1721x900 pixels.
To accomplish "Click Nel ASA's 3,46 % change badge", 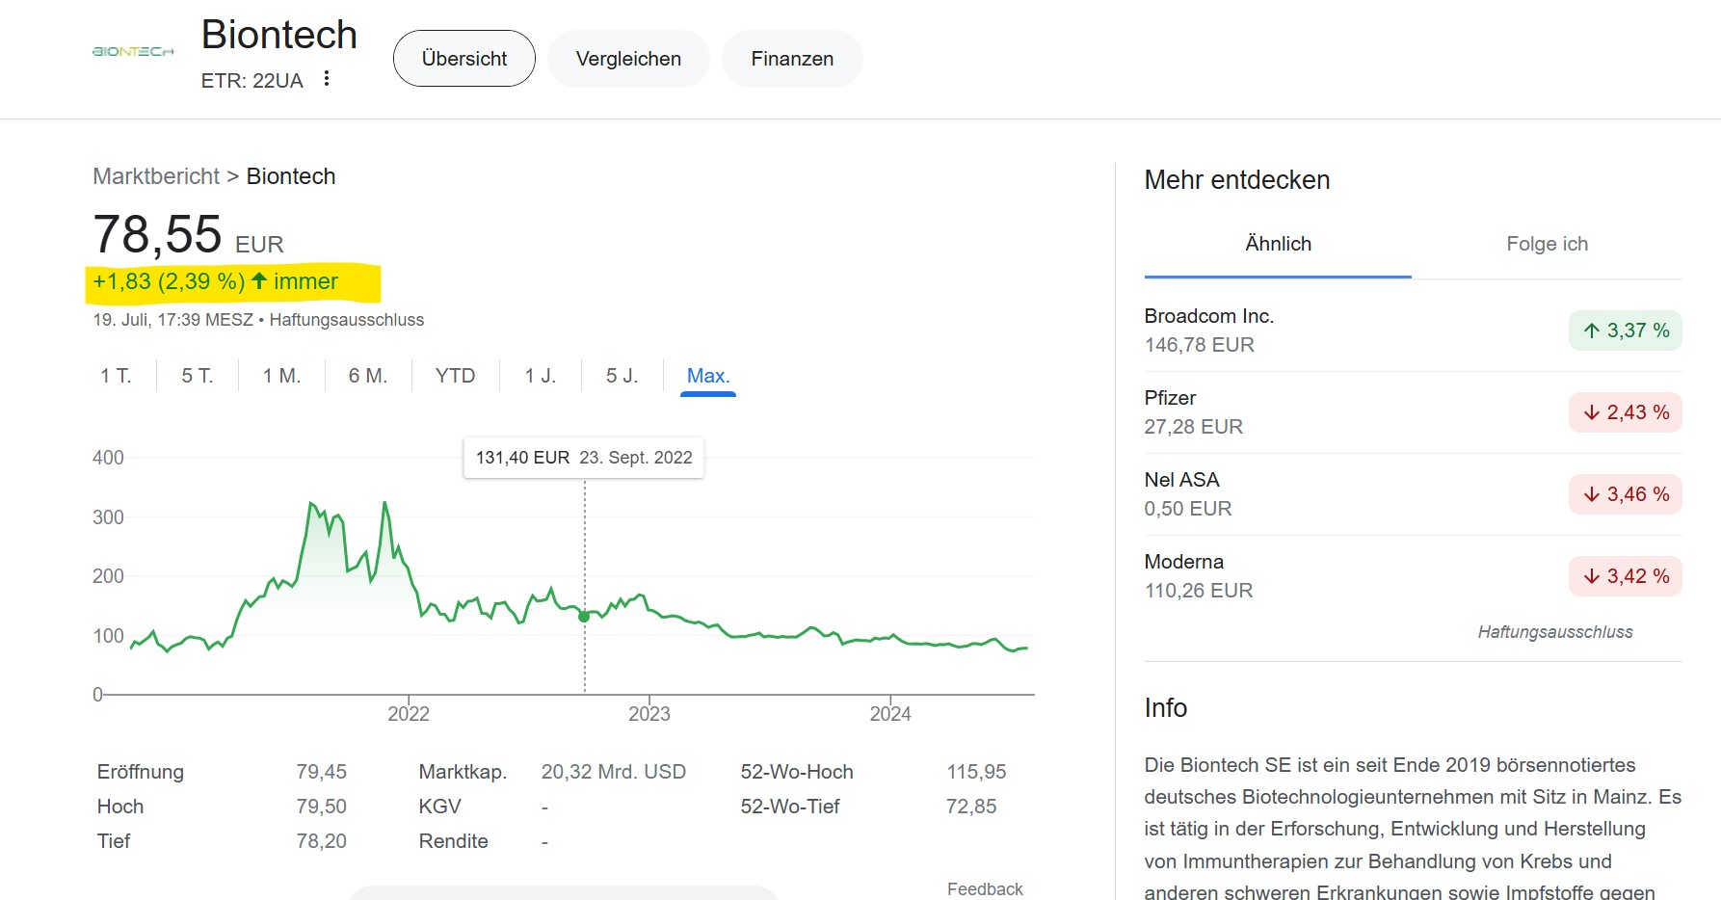I will point(1626,494).
